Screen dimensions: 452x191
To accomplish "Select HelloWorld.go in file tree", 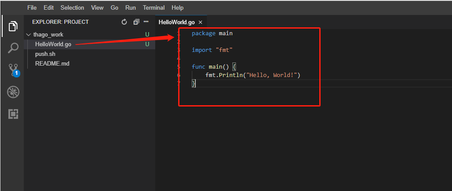I will point(90,44).
